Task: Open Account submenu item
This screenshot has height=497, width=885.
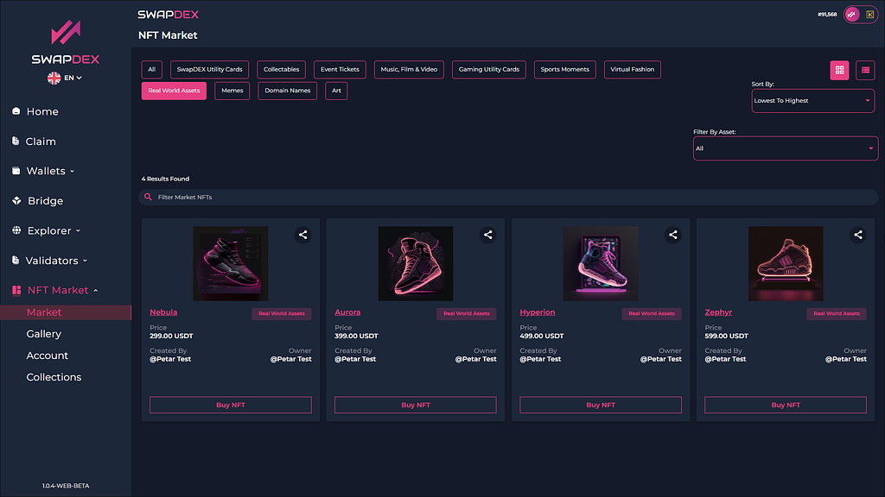Action: coord(47,355)
